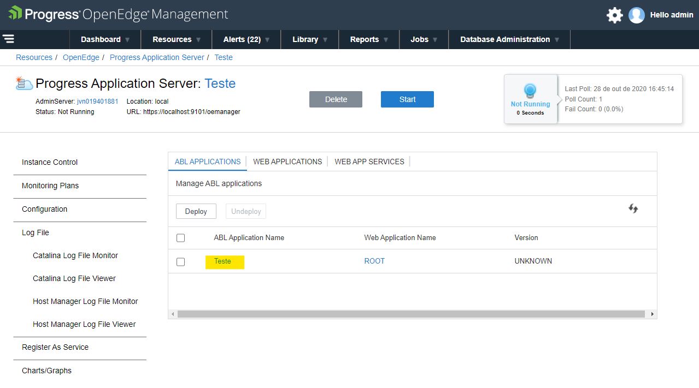This screenshot has width=699, height=388.
Task: Click the scrollbar right arrow
Action: click(x=652, y=314)
